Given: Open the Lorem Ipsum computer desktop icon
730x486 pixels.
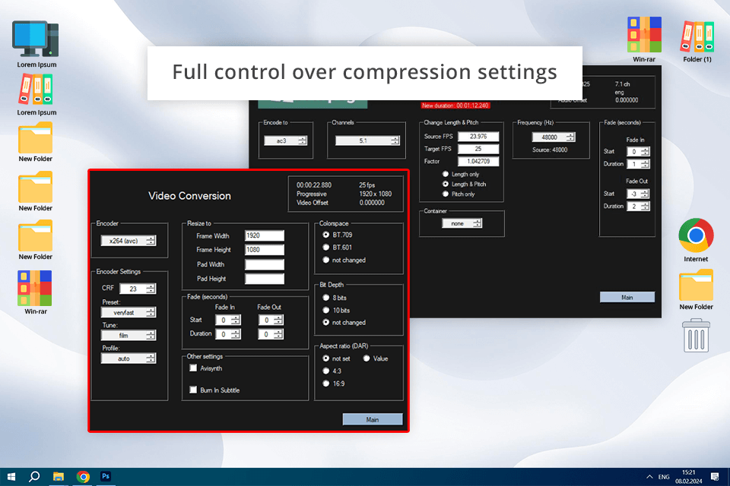Looking at the screenshot, I should (36, 44).
